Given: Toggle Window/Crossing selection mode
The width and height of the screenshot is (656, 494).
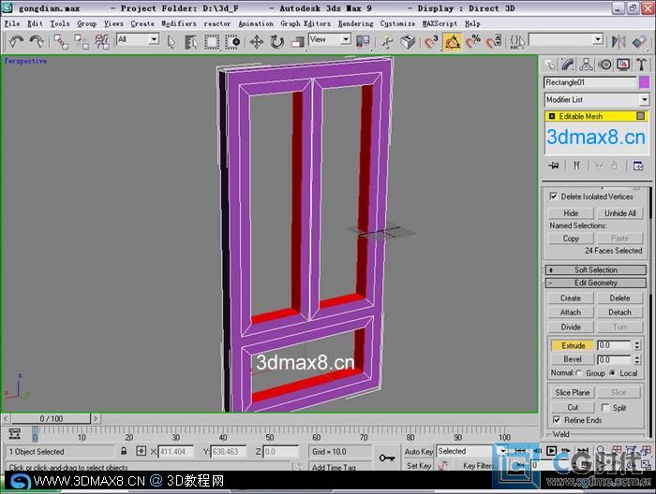Looking at the screenshot, I should [x=232, y=42].
